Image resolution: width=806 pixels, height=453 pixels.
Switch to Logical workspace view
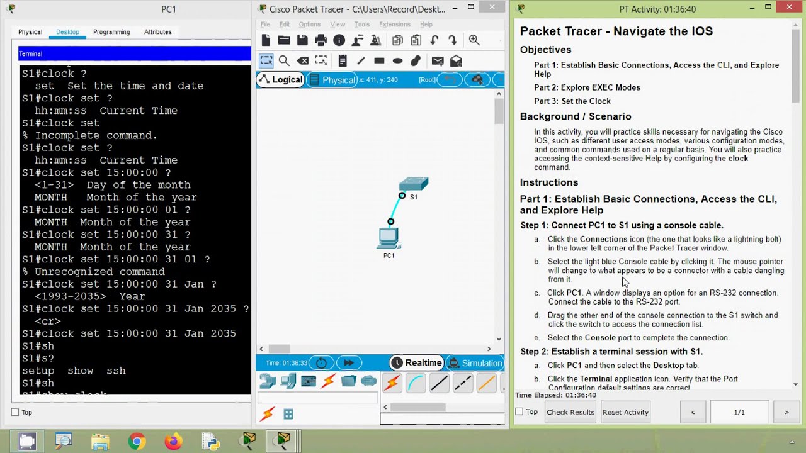281,79
